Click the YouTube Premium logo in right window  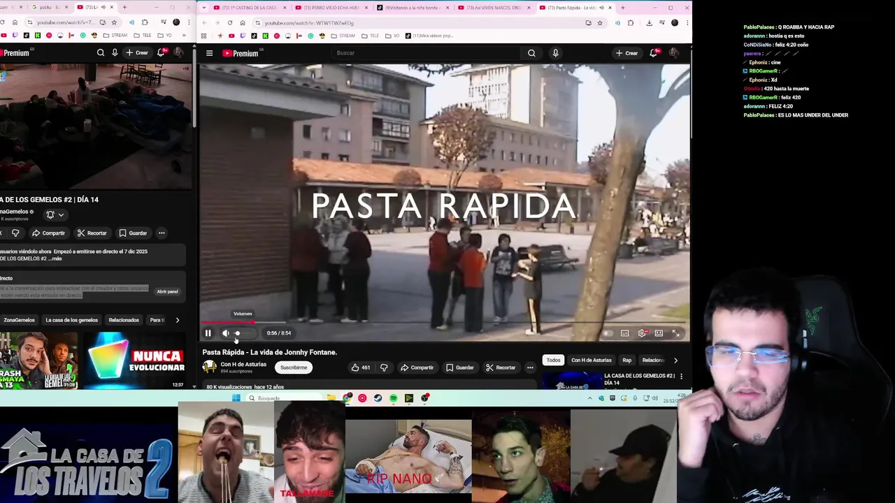(x=241, y=53)
